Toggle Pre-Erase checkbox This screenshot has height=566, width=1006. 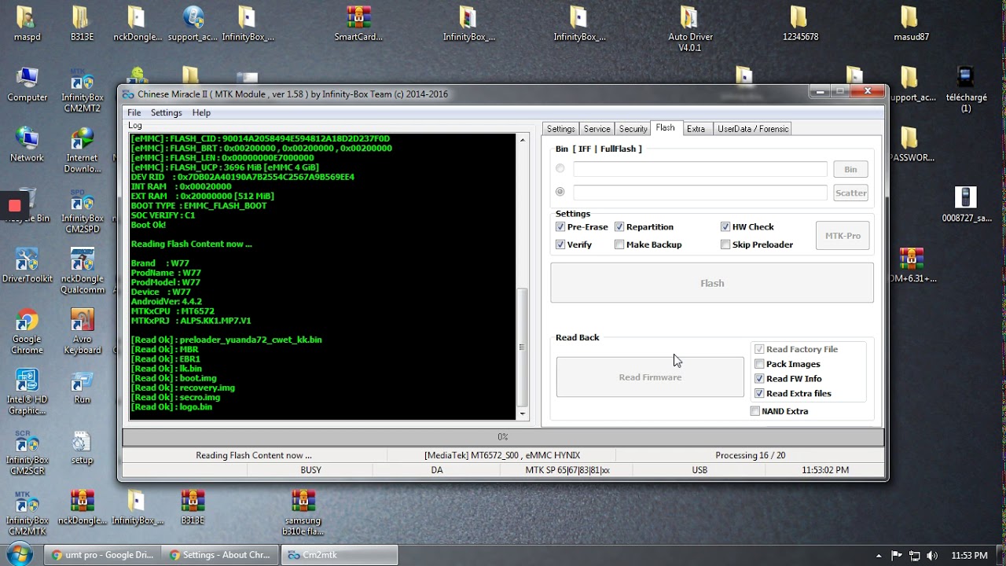coord(560,226)
